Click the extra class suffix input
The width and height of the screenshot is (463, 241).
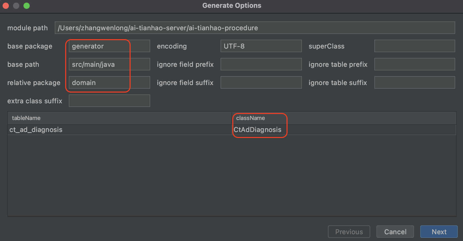coord(109,101)
